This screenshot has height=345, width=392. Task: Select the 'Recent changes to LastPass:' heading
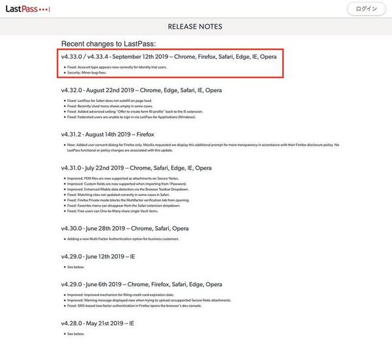click(109, 44)
